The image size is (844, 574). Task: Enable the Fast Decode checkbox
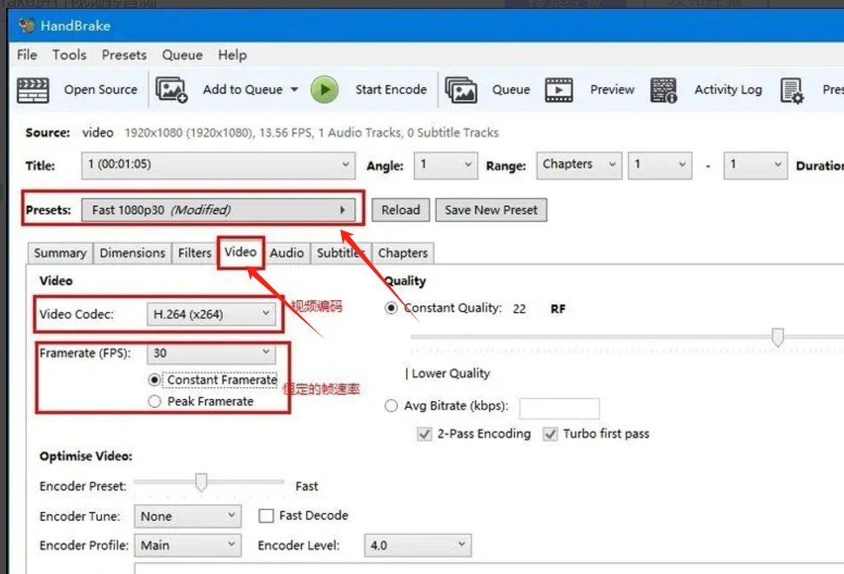(266, 516)
